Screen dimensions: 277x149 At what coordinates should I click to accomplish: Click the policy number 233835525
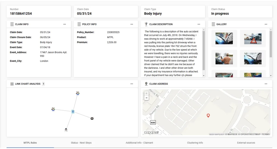pyautogui.click(x=113, y=32)
